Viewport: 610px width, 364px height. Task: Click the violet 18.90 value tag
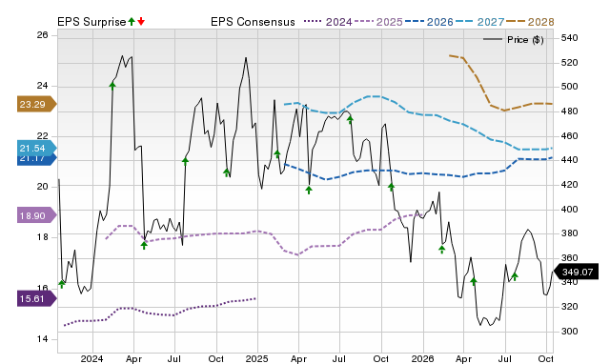point(36,215)
